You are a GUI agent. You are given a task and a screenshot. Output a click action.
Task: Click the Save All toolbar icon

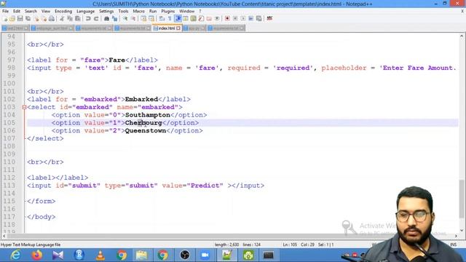tap(28, 19)
